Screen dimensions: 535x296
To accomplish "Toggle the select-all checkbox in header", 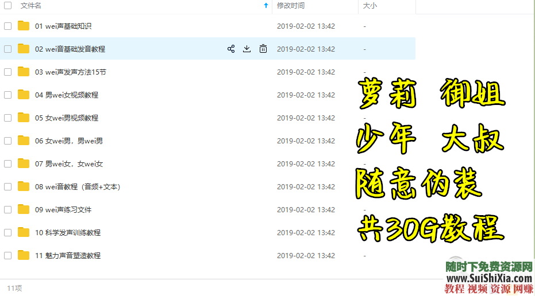I will (8, 6).
